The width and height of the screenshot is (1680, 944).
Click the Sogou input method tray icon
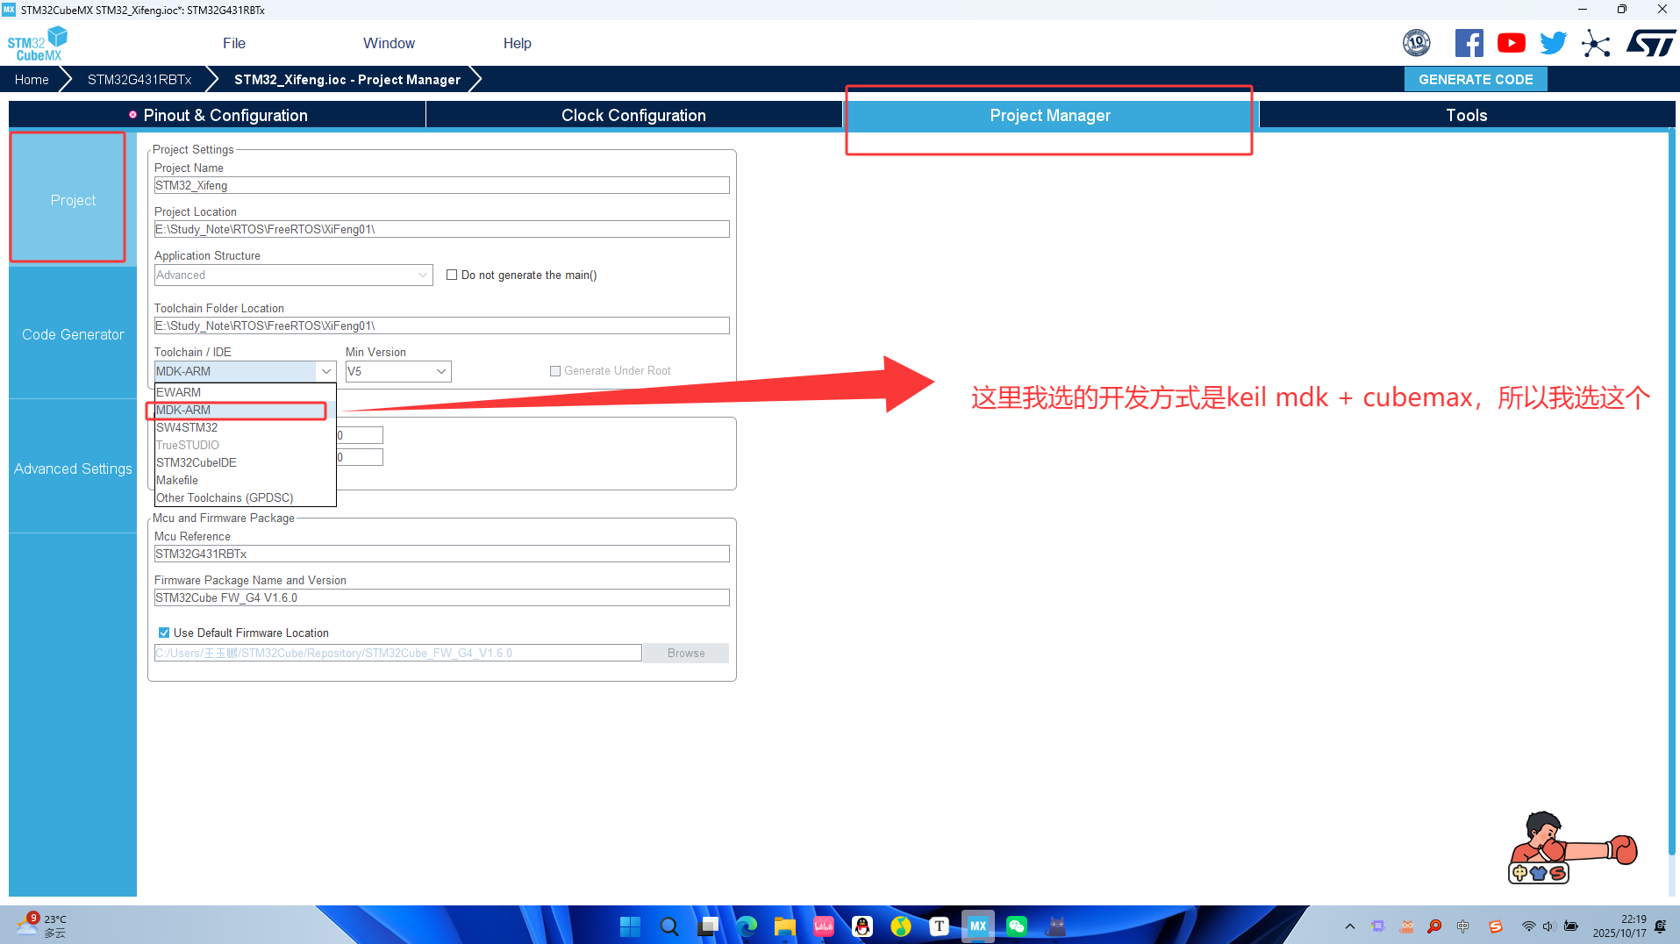point(1496,926)
